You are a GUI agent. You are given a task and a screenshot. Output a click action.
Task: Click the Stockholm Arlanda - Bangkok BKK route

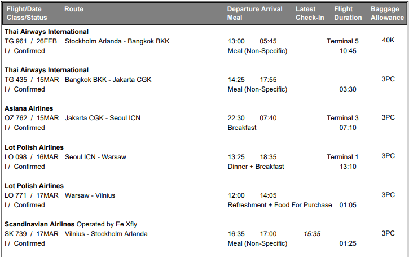click(117, 41)
